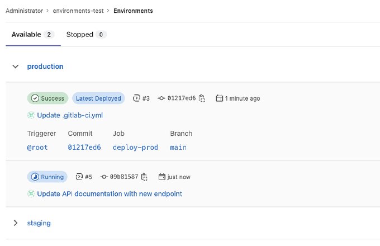This screenshot has height=246, width=380.
Task: Go to environments-test breadcrumb
Action: click(x=78, y=11)
